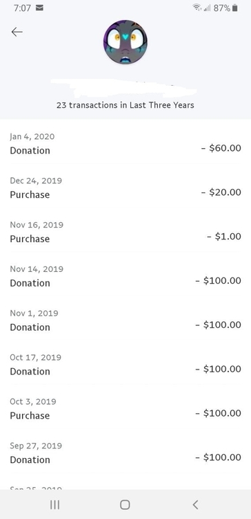
Task: Tap the Android home button
Action: point(125,504)
